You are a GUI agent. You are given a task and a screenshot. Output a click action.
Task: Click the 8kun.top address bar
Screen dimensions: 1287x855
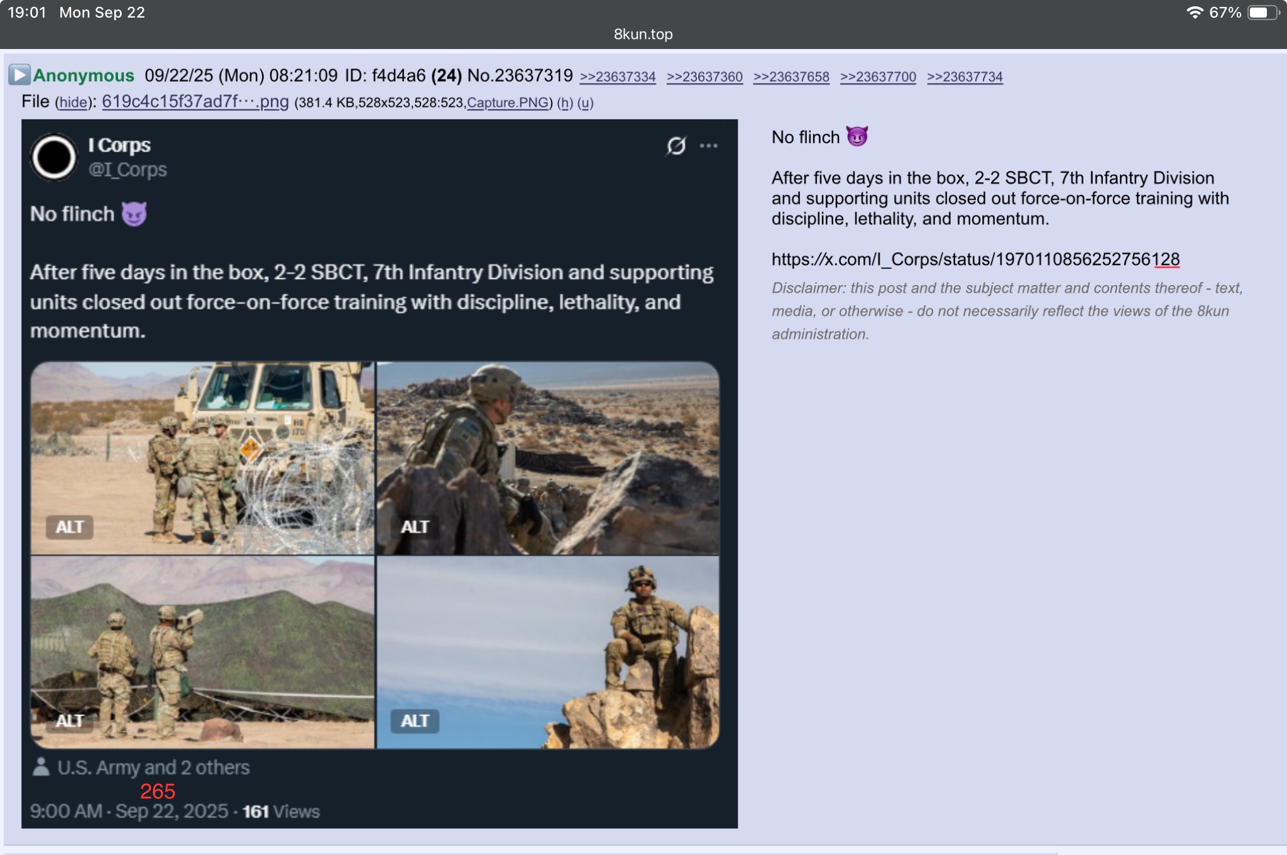click(643, 35)
